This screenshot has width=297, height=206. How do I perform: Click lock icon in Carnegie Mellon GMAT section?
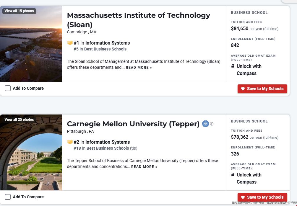(233, 175)
